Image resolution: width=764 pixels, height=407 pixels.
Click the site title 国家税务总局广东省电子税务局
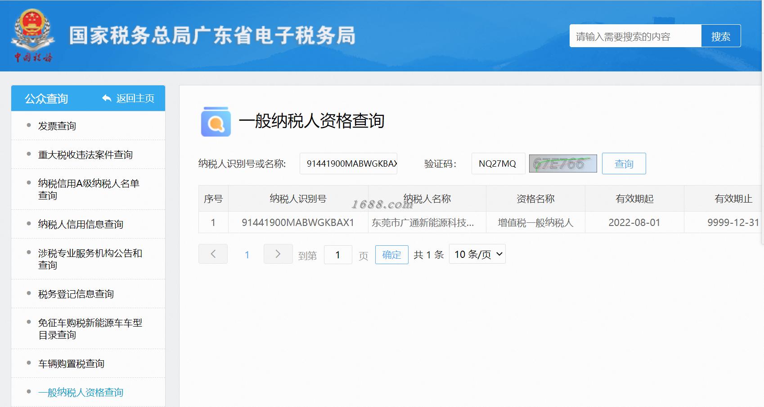coord(212,35)
